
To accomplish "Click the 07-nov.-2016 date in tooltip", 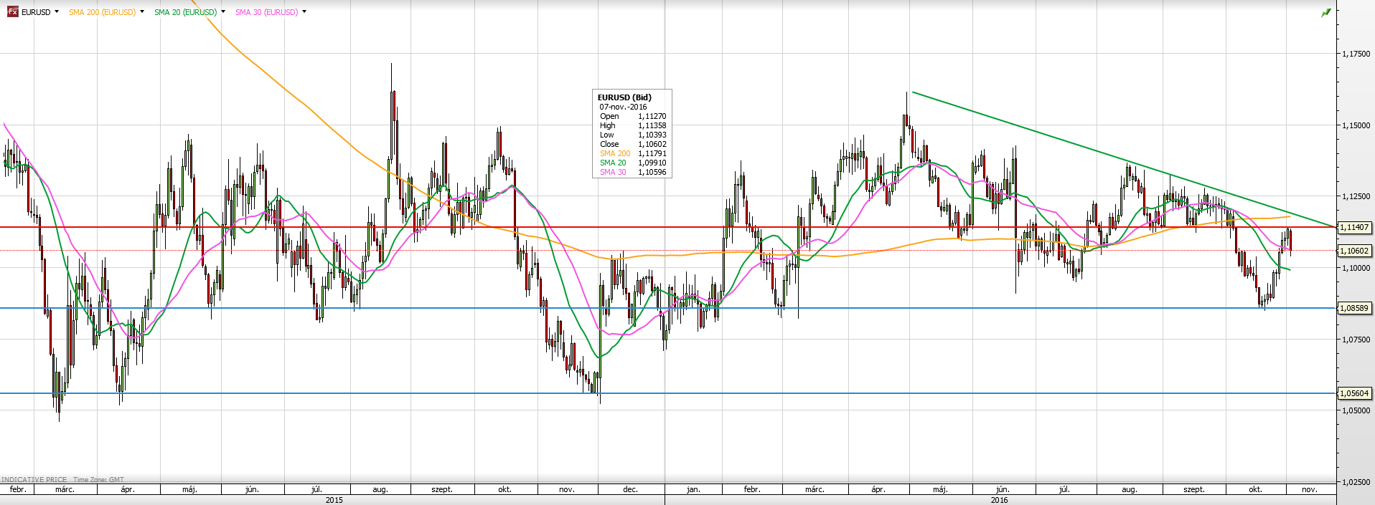I will [623, 107].
